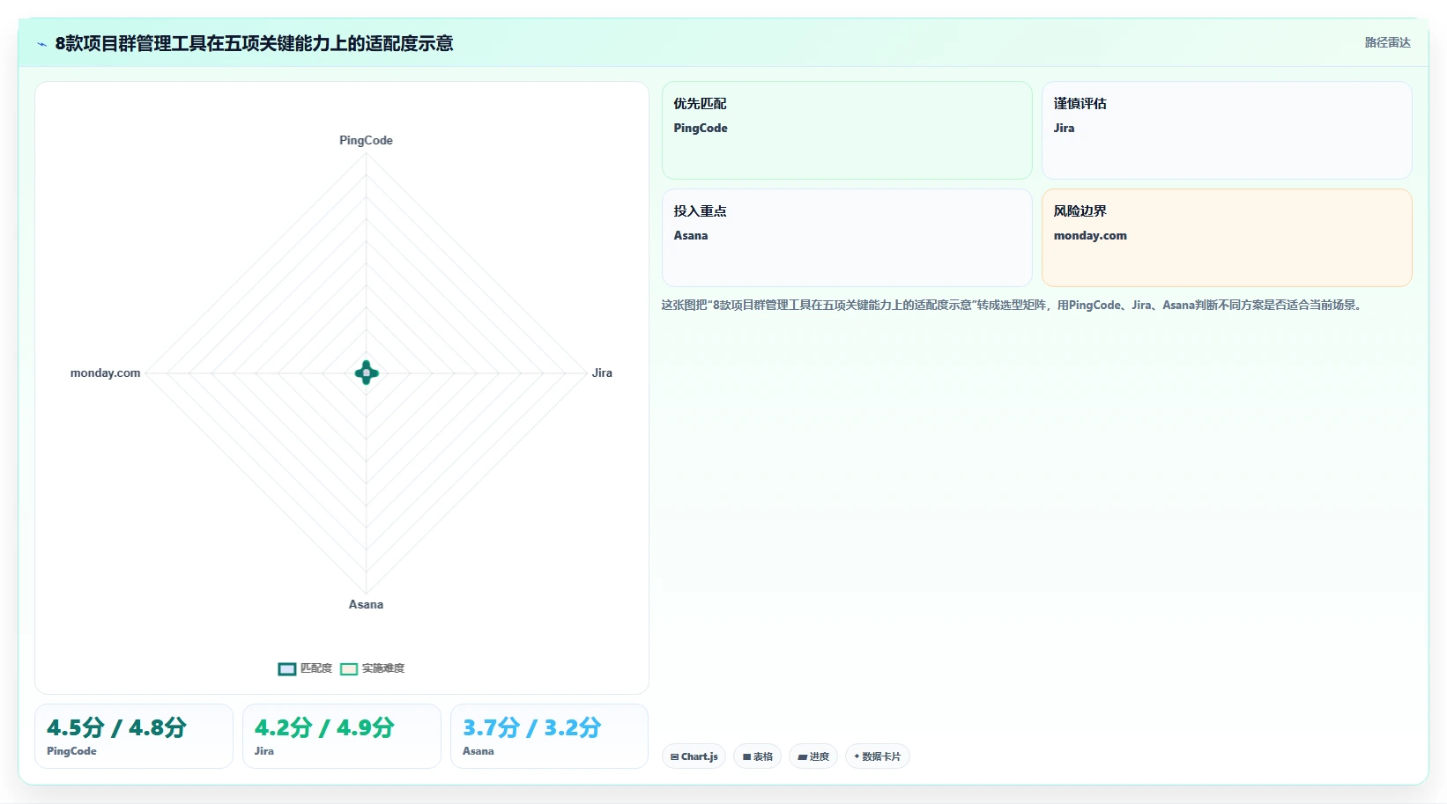Viewport: 1447px width, 804px height.
Task: Click the chart title 8款项目群管理工具在五项关键能力上的适配度示意
Action: point(254,43)
